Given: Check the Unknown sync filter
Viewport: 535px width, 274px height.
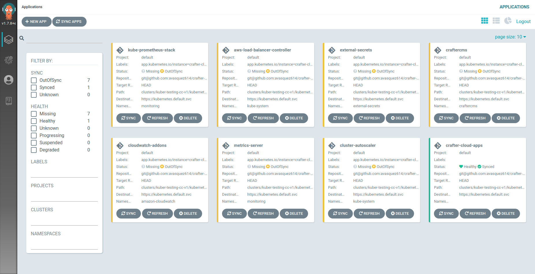Looking at the screenshot, I should coord(34,95).
